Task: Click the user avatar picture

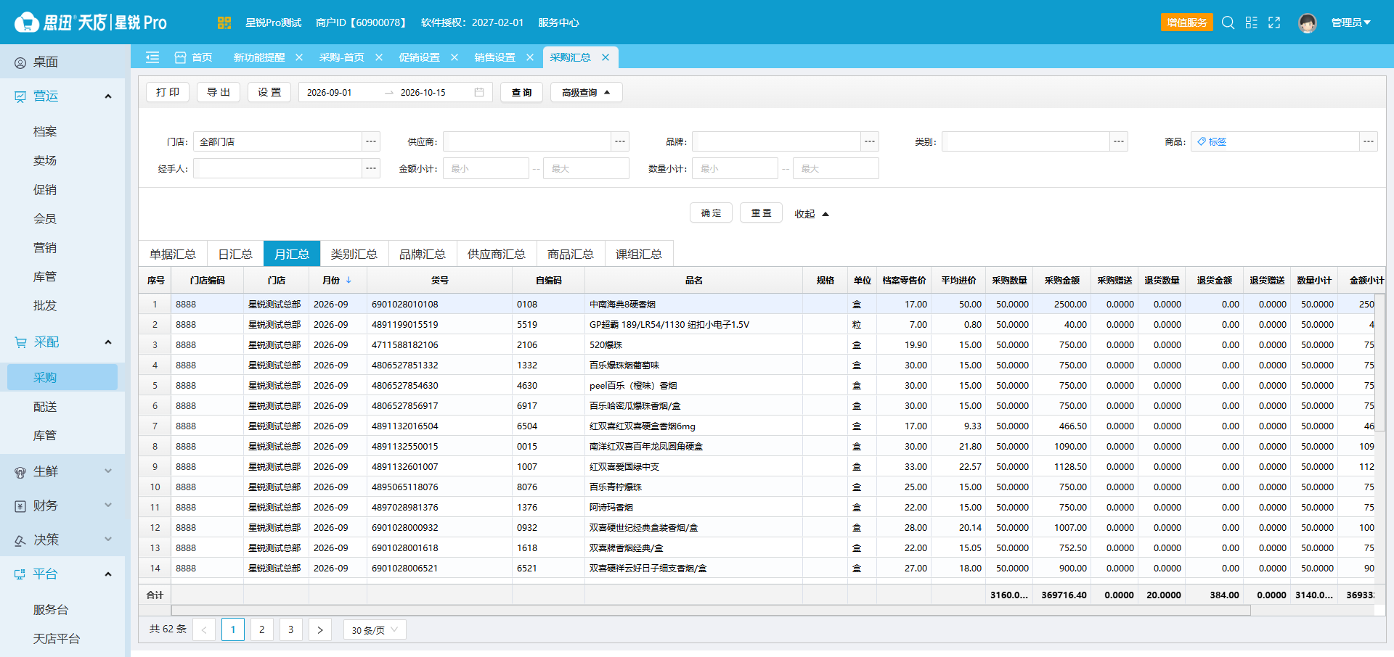Action: pos(1308,23)
